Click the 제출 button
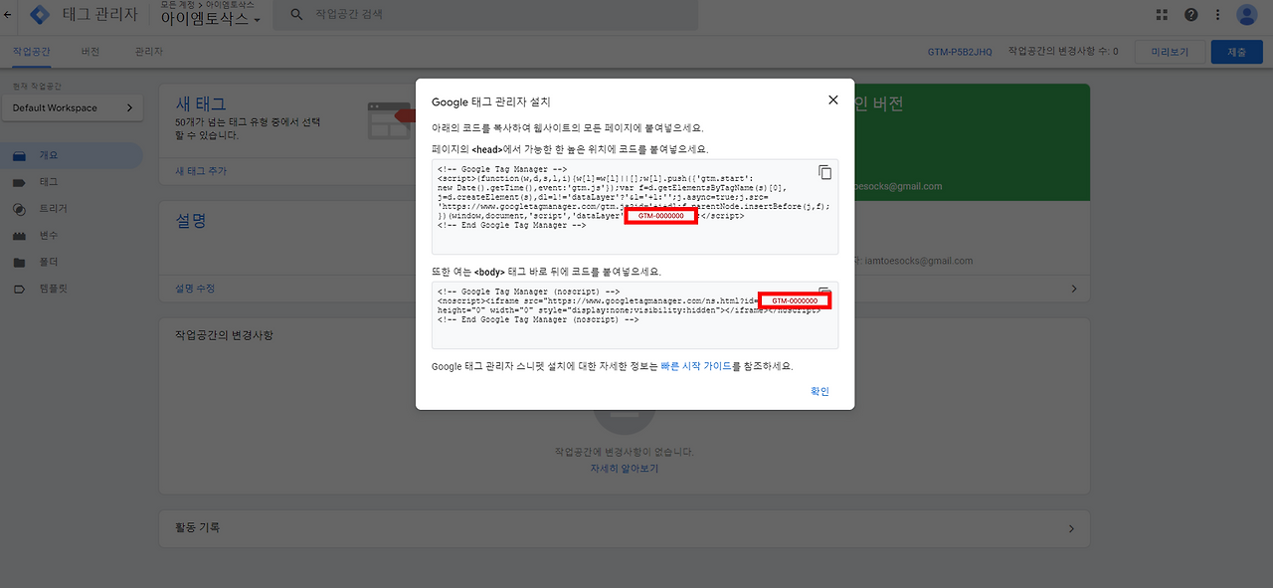The height and width of the screenshot is (588, 1273). (1237, 52)
